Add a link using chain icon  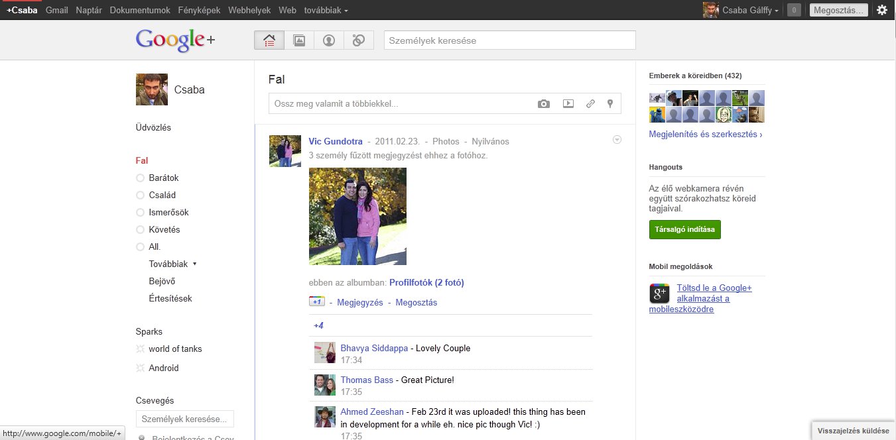[x=590, y=104]
